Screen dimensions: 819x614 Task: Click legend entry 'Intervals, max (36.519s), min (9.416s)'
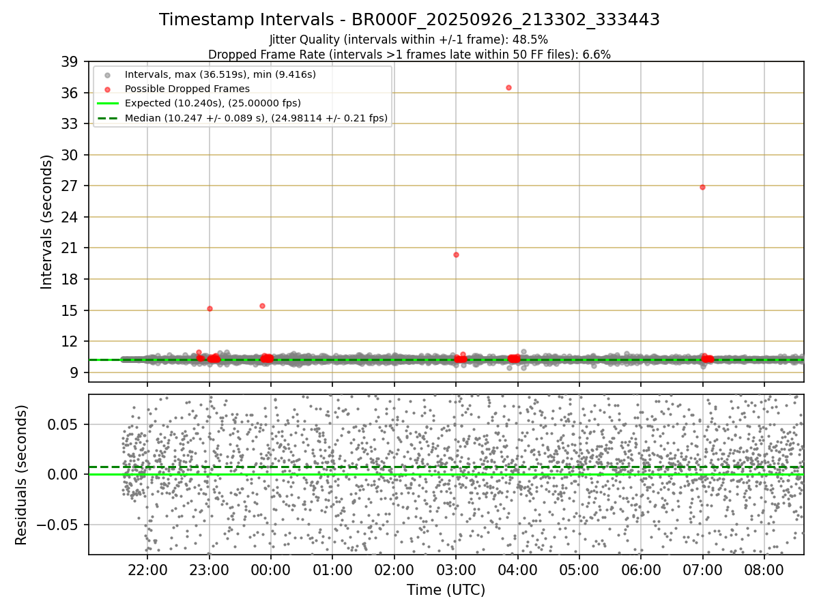coord(220,74)
